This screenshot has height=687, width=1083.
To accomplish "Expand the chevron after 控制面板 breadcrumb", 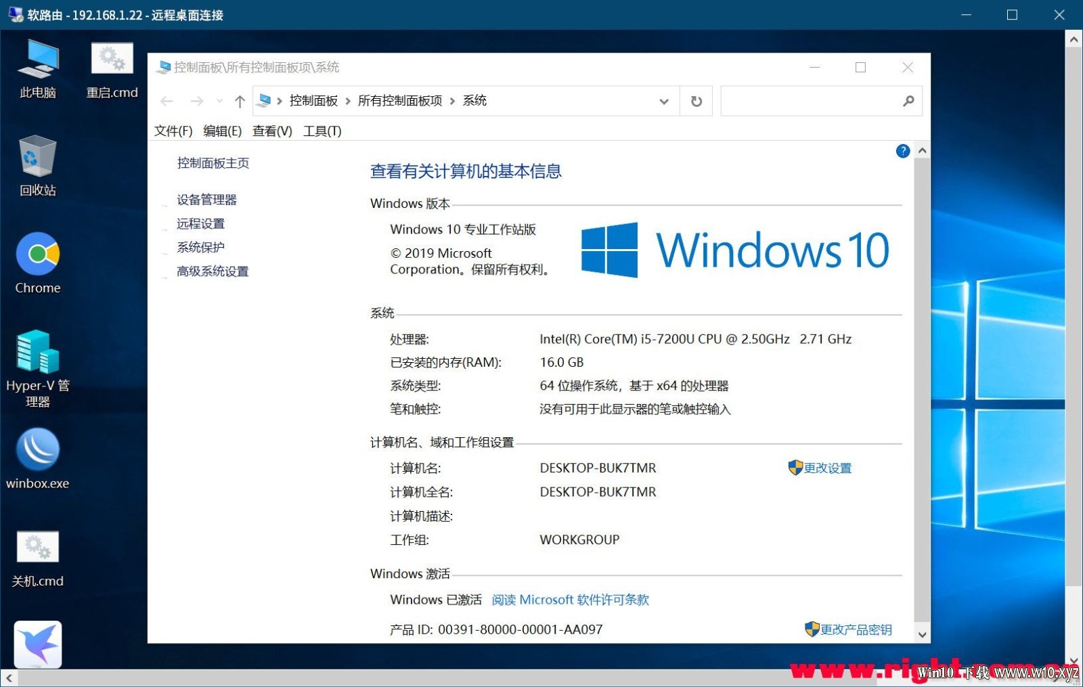I will click(348, 101).
